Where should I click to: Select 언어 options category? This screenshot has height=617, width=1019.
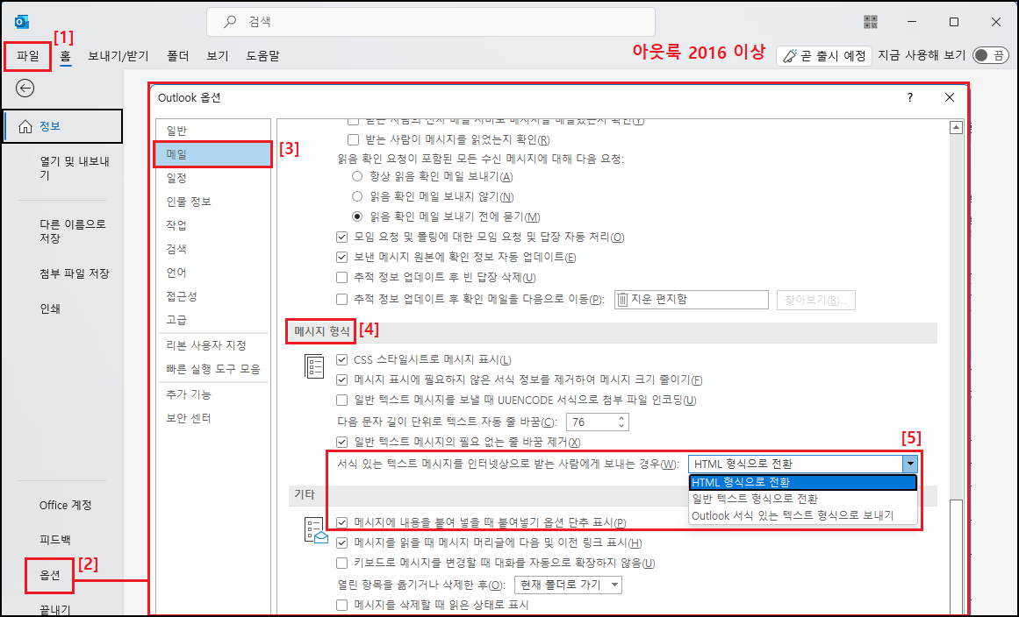[x=213, y=273]
